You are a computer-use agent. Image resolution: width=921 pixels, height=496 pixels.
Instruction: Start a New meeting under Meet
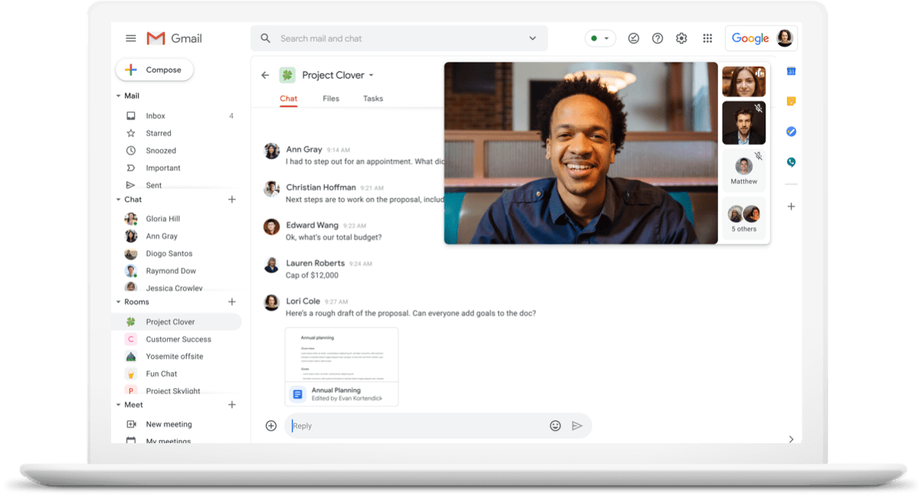[168, 423]
